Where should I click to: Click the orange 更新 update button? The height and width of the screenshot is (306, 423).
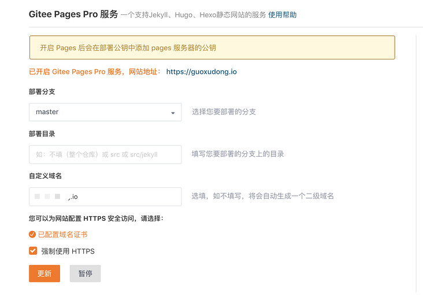pyautogui.click(x=44, y=273)
